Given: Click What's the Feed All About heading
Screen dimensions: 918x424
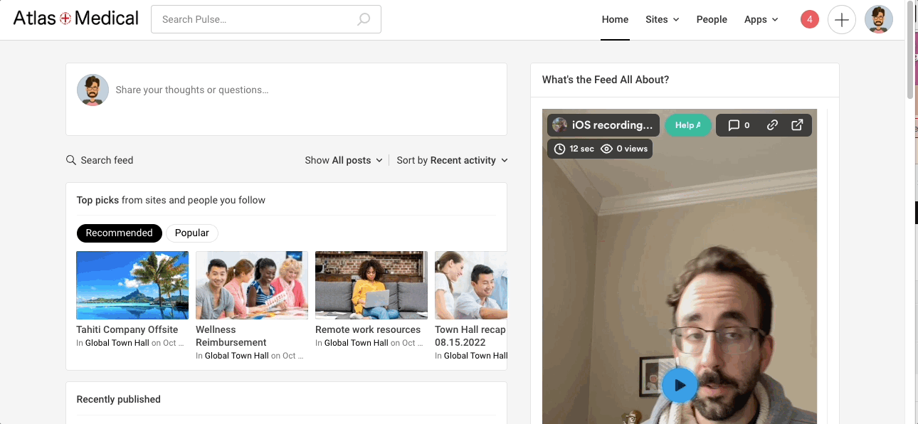Looking at the screenshot, I should pyautogui.click(x=606, y=80).
